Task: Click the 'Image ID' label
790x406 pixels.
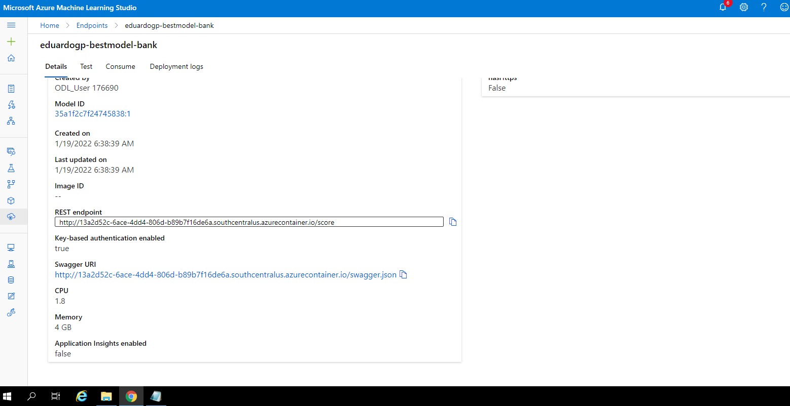Action: click(x=69, y=186)
